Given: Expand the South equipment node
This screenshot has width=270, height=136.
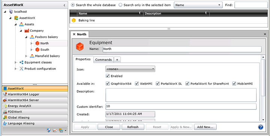Looking at the screenshot, I should (x=32, y=50).
